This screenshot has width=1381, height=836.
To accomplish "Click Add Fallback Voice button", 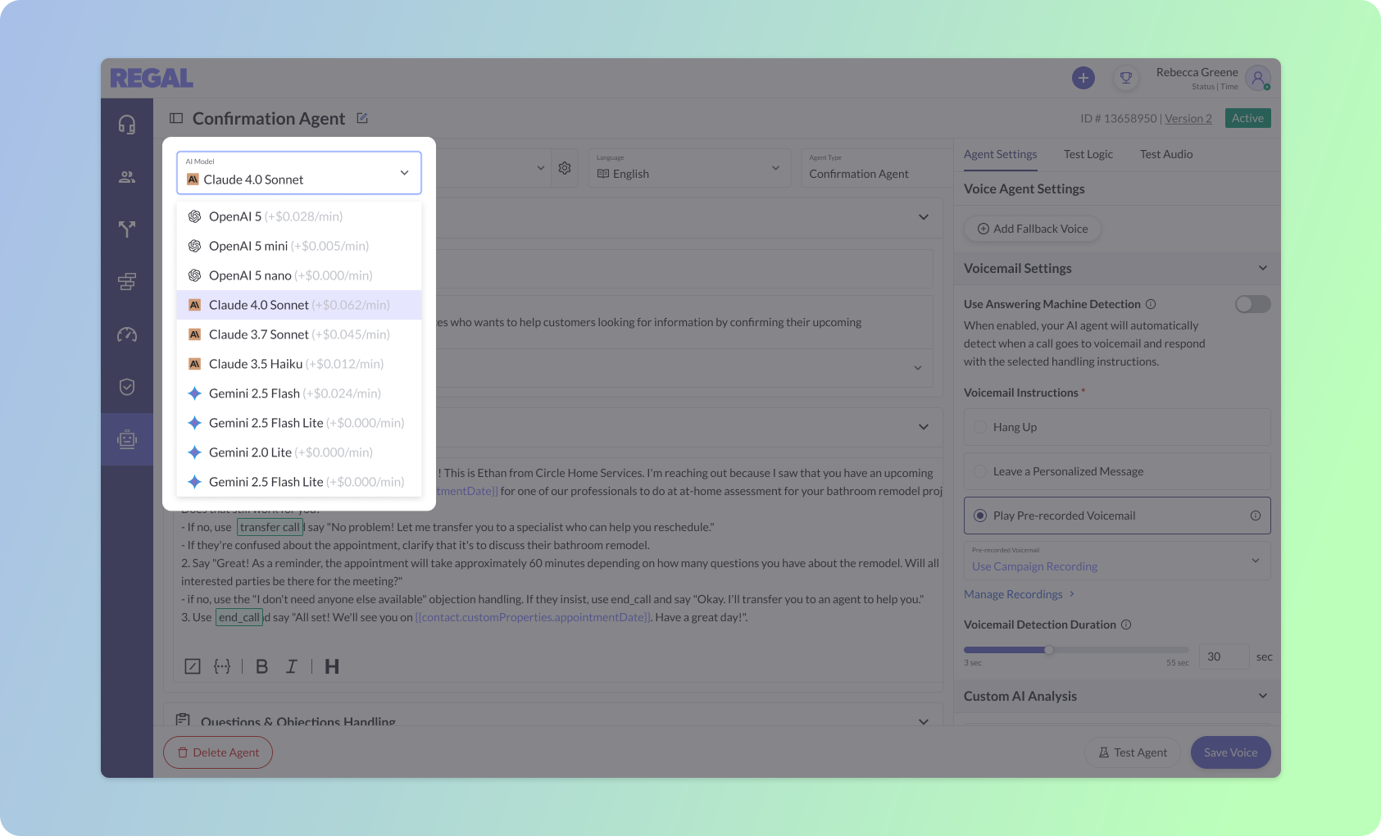I will 1033,229.
